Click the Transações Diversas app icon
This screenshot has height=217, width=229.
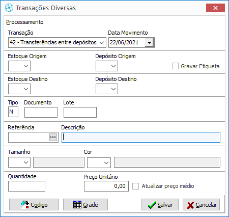9,8
